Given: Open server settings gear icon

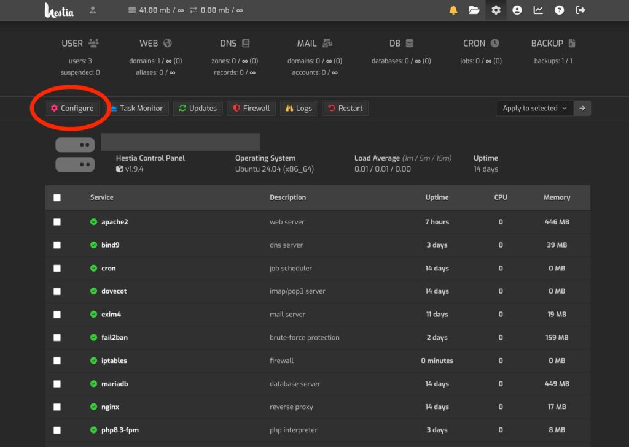Looking at the screenshot, I should [496, 10].
